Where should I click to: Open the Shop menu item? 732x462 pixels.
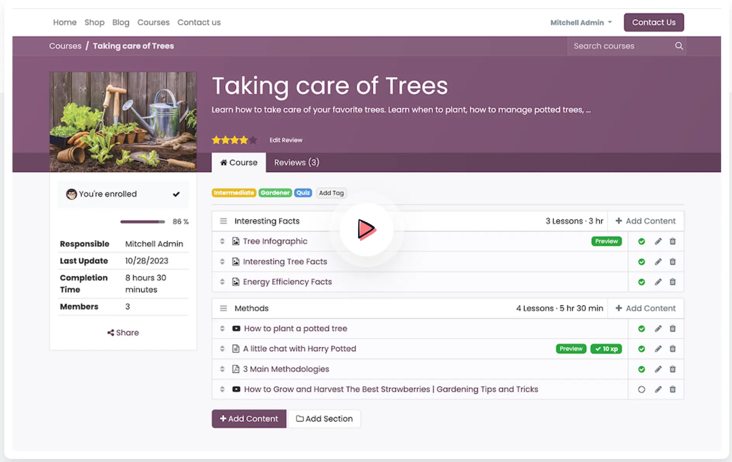pos(95,22)
